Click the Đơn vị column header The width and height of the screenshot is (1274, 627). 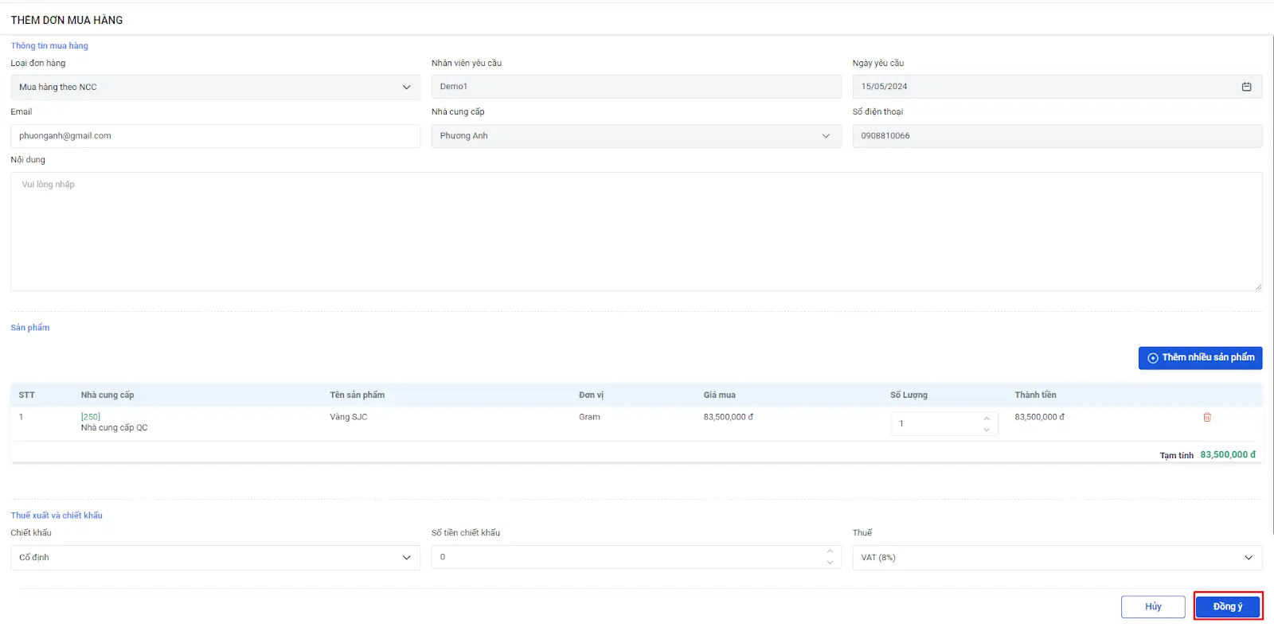591,395
